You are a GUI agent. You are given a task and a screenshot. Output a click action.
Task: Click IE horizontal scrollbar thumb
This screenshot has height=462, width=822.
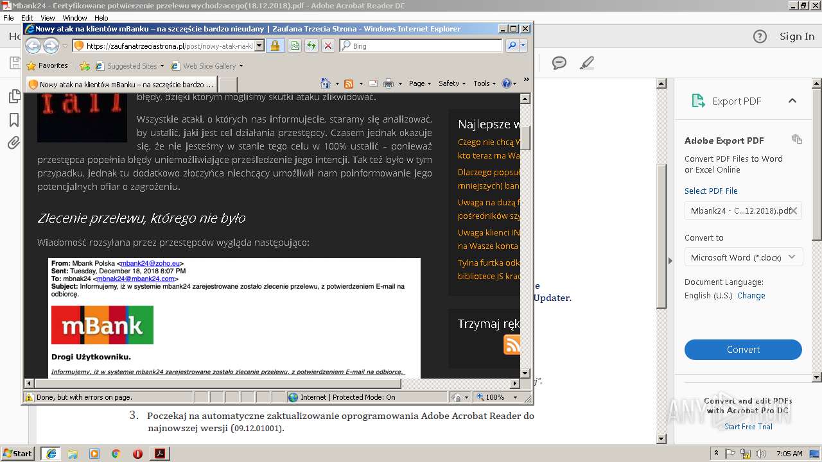(x=217, y=384)
